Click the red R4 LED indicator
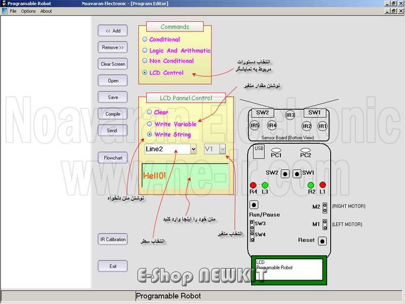The width and height of the screenshot is (405, 304). pyautogui.click(x=253, y=185)
